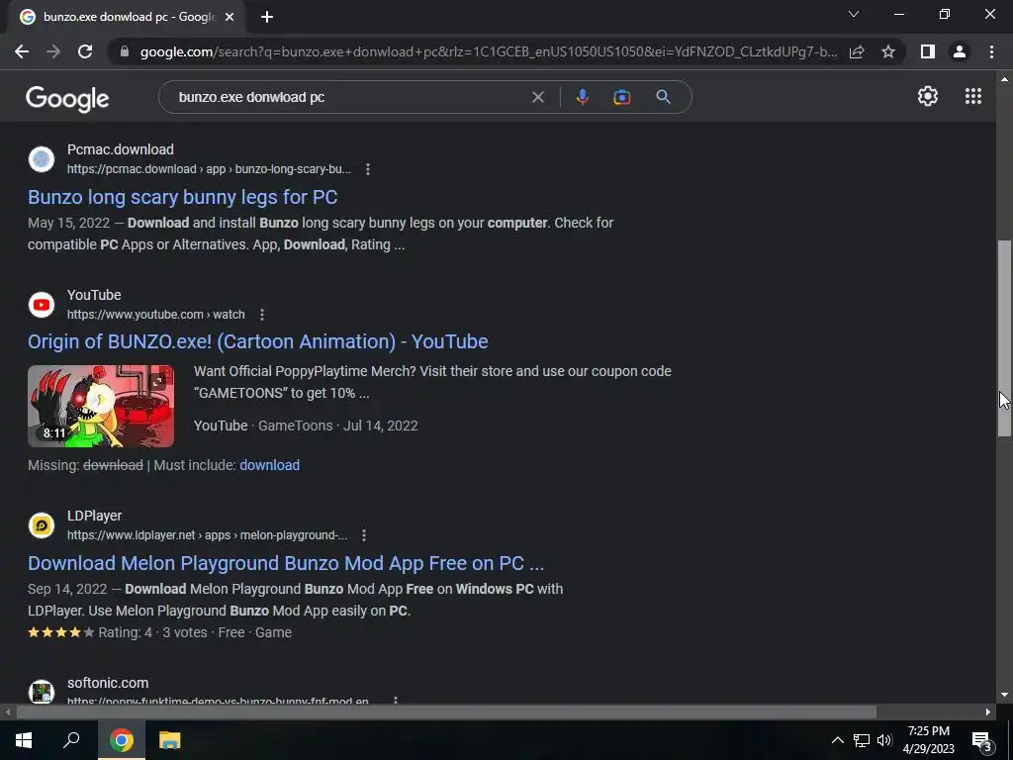Open the Chrome profile menu
This screenshot has width=1013, height=760.
(960, 51)
